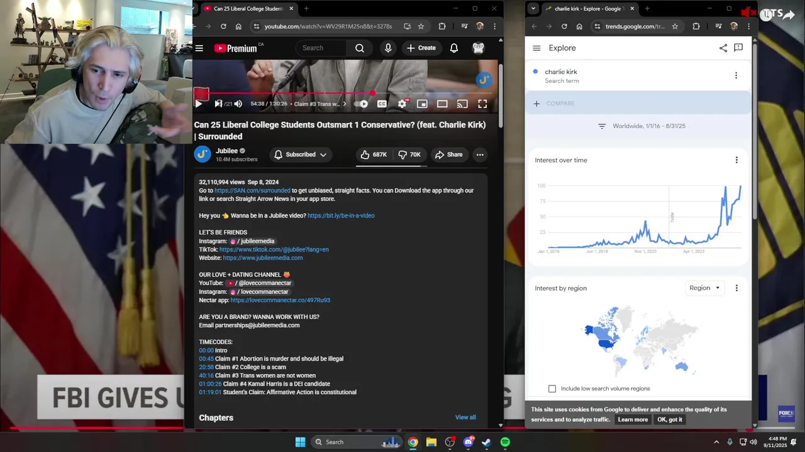Jump to 00:45 abortion claim timecode

[206, 358]
